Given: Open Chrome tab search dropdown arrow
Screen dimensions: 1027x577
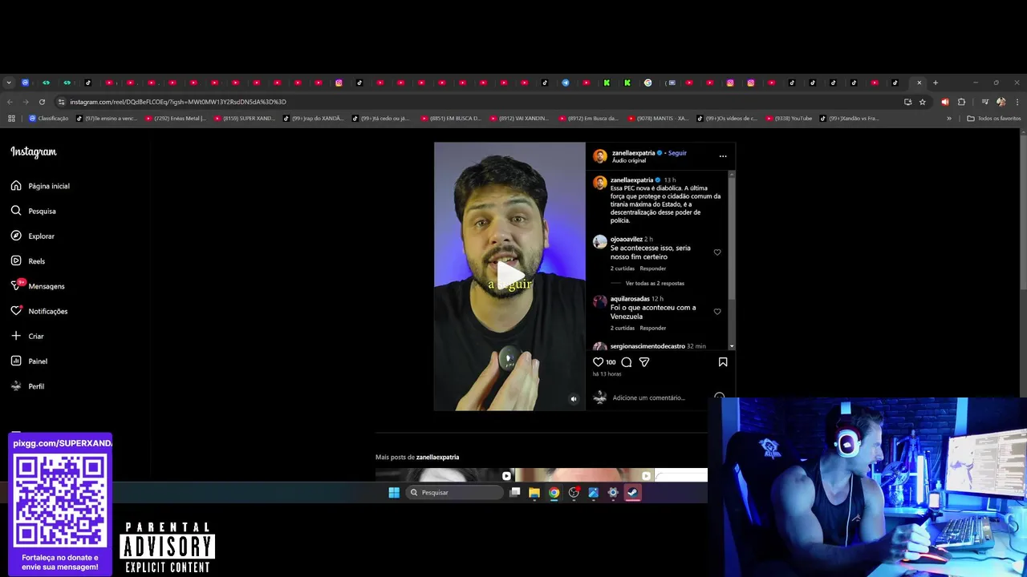Looking at the screenshot, I should pyautogui.click(x=9, y=83).
